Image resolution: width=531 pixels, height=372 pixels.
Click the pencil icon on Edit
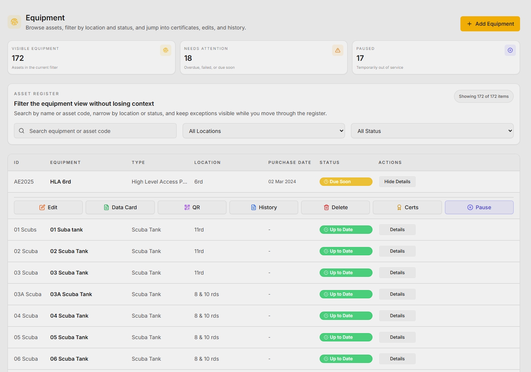[x=42, y=207]
